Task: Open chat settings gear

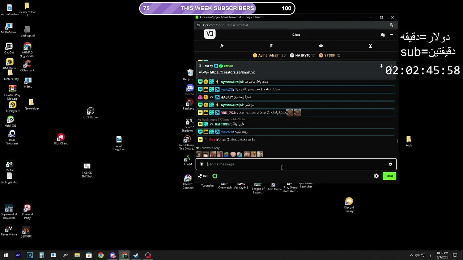Action: tap(377, 176)
